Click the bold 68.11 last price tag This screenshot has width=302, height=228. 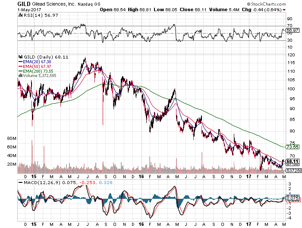pos(293,161)
